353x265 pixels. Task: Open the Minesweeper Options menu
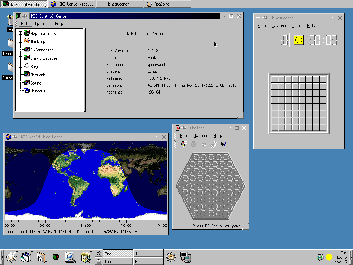click(x=279, y=26)
